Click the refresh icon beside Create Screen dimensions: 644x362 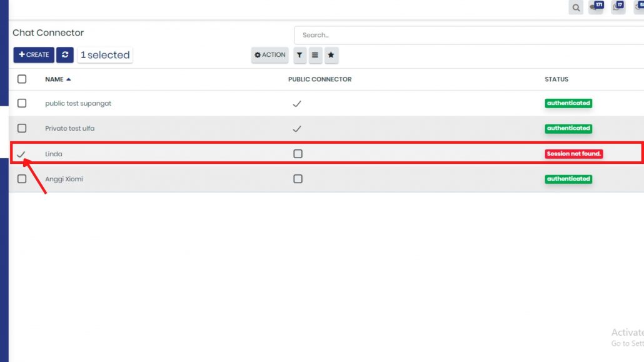click(x=65, y=54)
